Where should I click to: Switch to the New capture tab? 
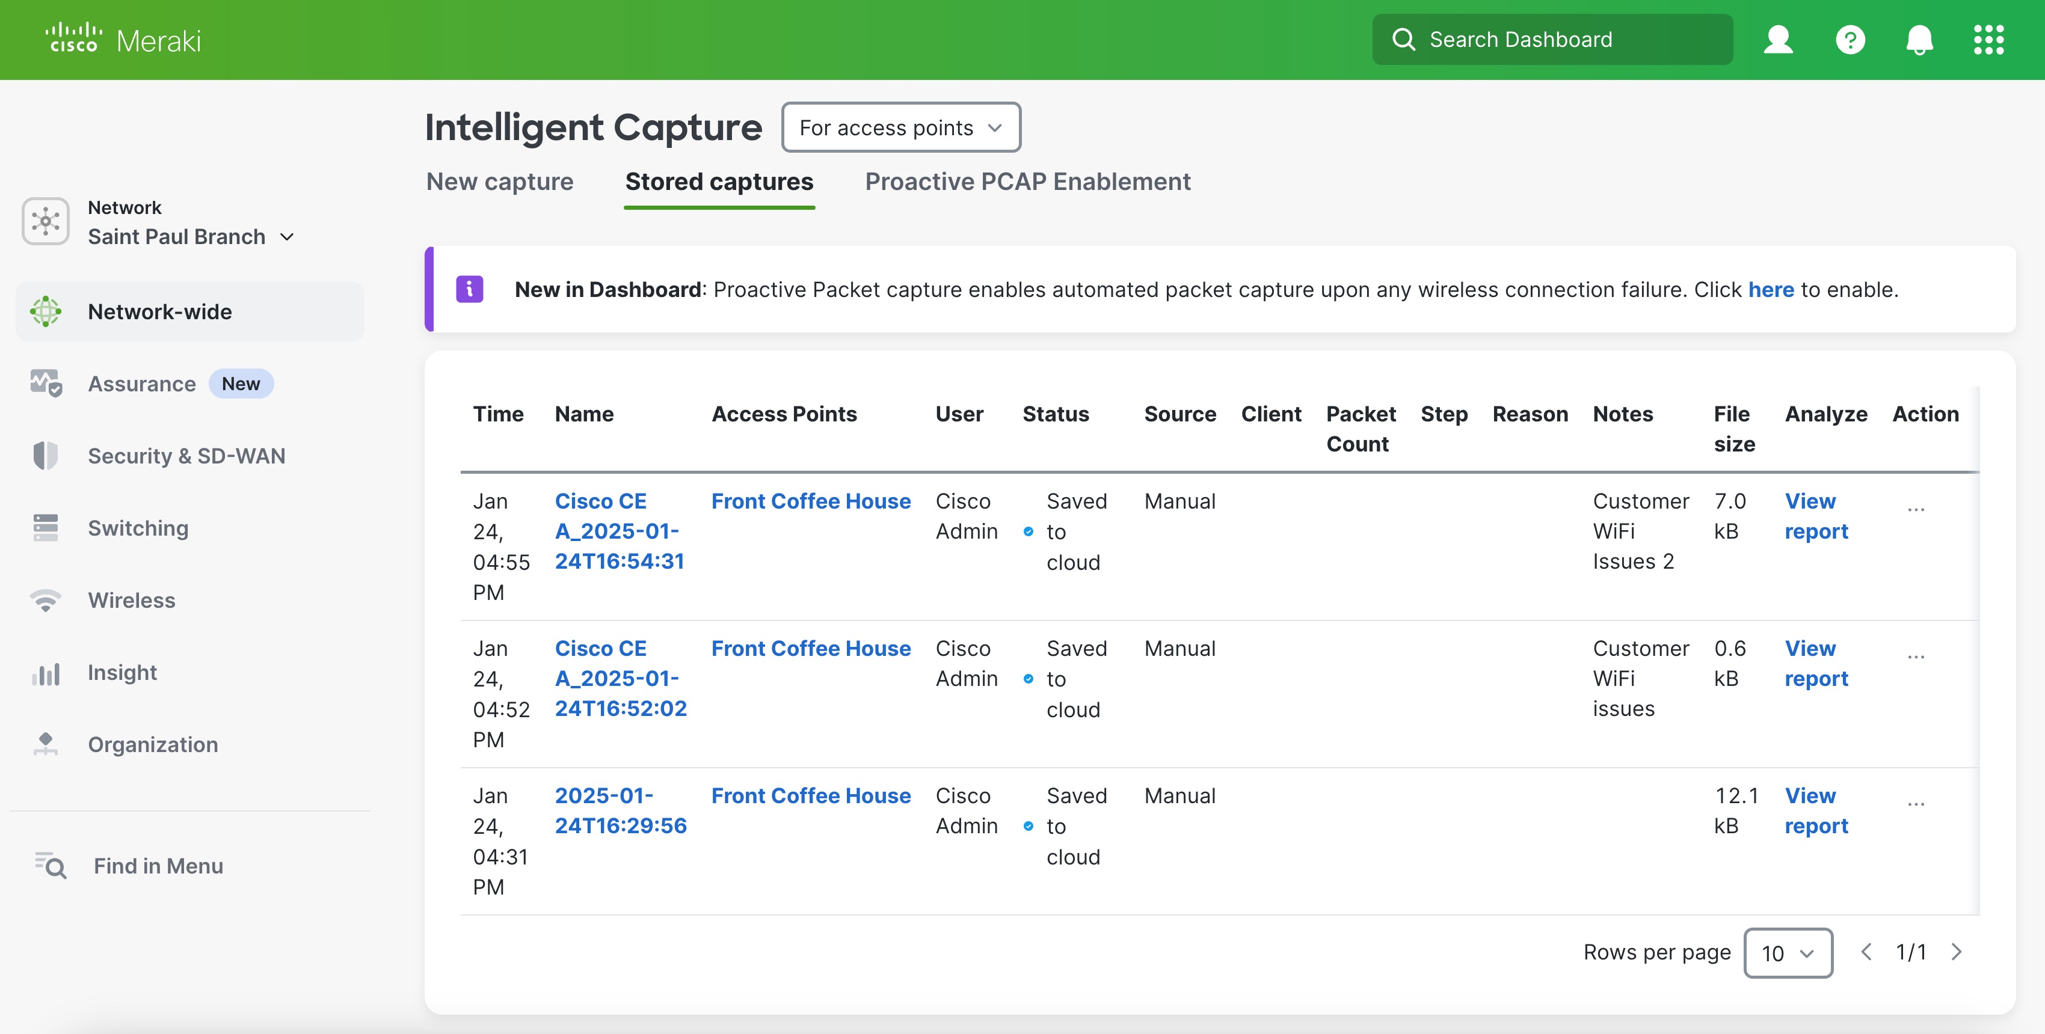499,182
